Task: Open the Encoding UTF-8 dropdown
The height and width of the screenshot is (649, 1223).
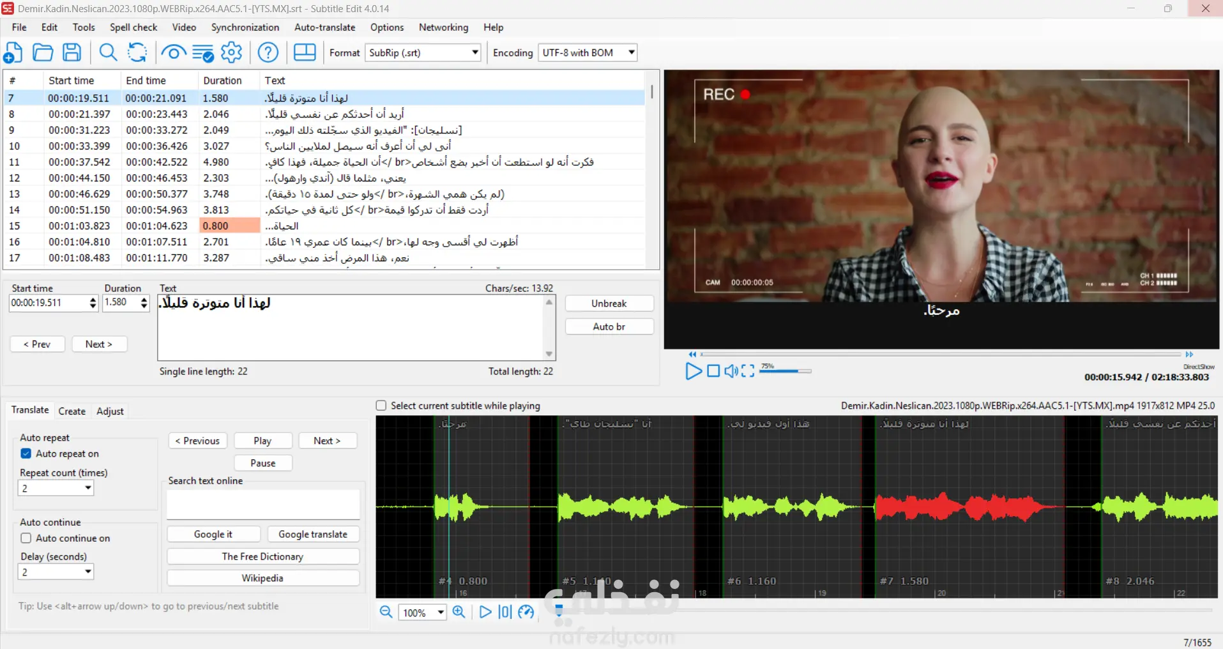Action: point(631,52)
